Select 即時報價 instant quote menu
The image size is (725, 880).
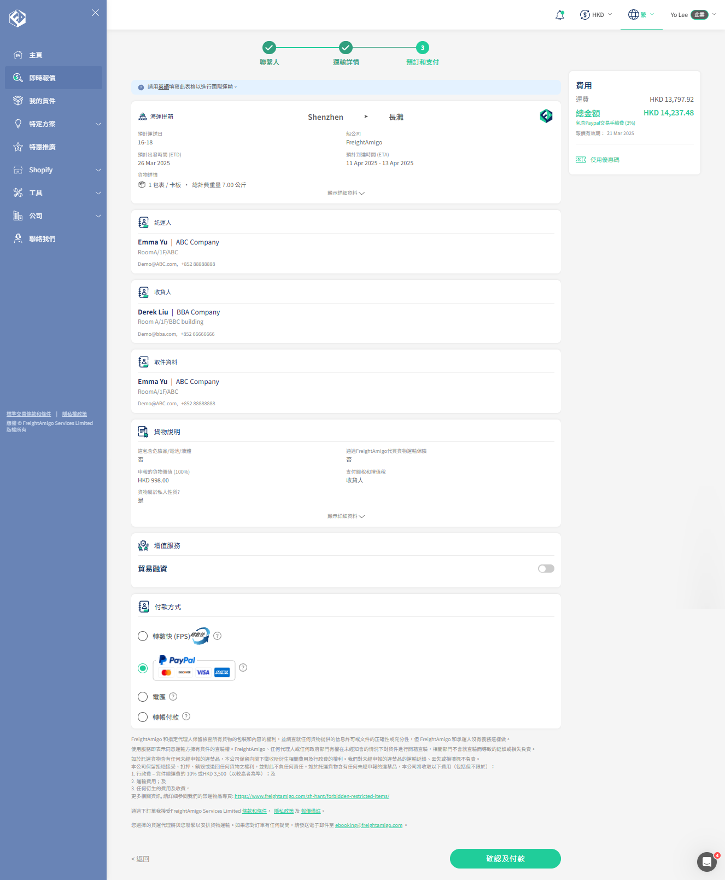pyautogui.click(x=54, y=78)
